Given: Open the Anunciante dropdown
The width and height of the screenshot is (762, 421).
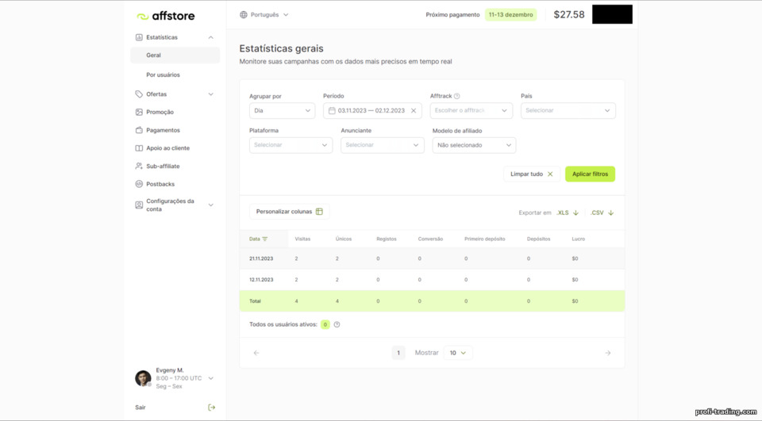Looking at the screenshot, I should coord(382,145).
